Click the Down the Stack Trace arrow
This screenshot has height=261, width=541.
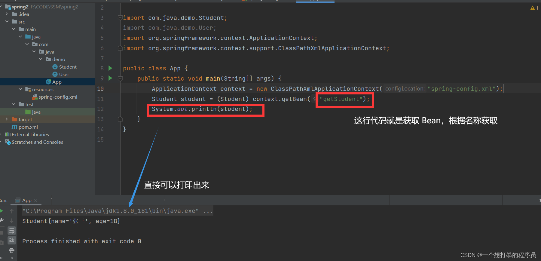(12, 221)
